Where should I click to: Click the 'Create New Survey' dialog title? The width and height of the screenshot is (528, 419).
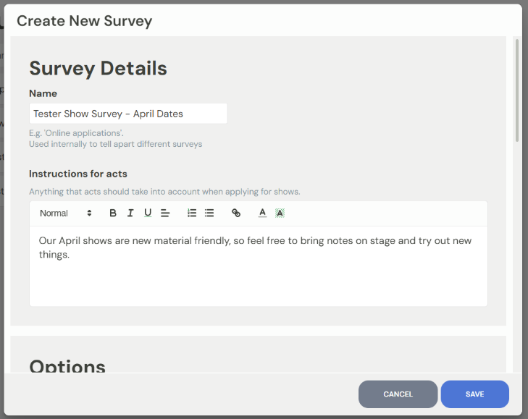[x=84, y=20]
